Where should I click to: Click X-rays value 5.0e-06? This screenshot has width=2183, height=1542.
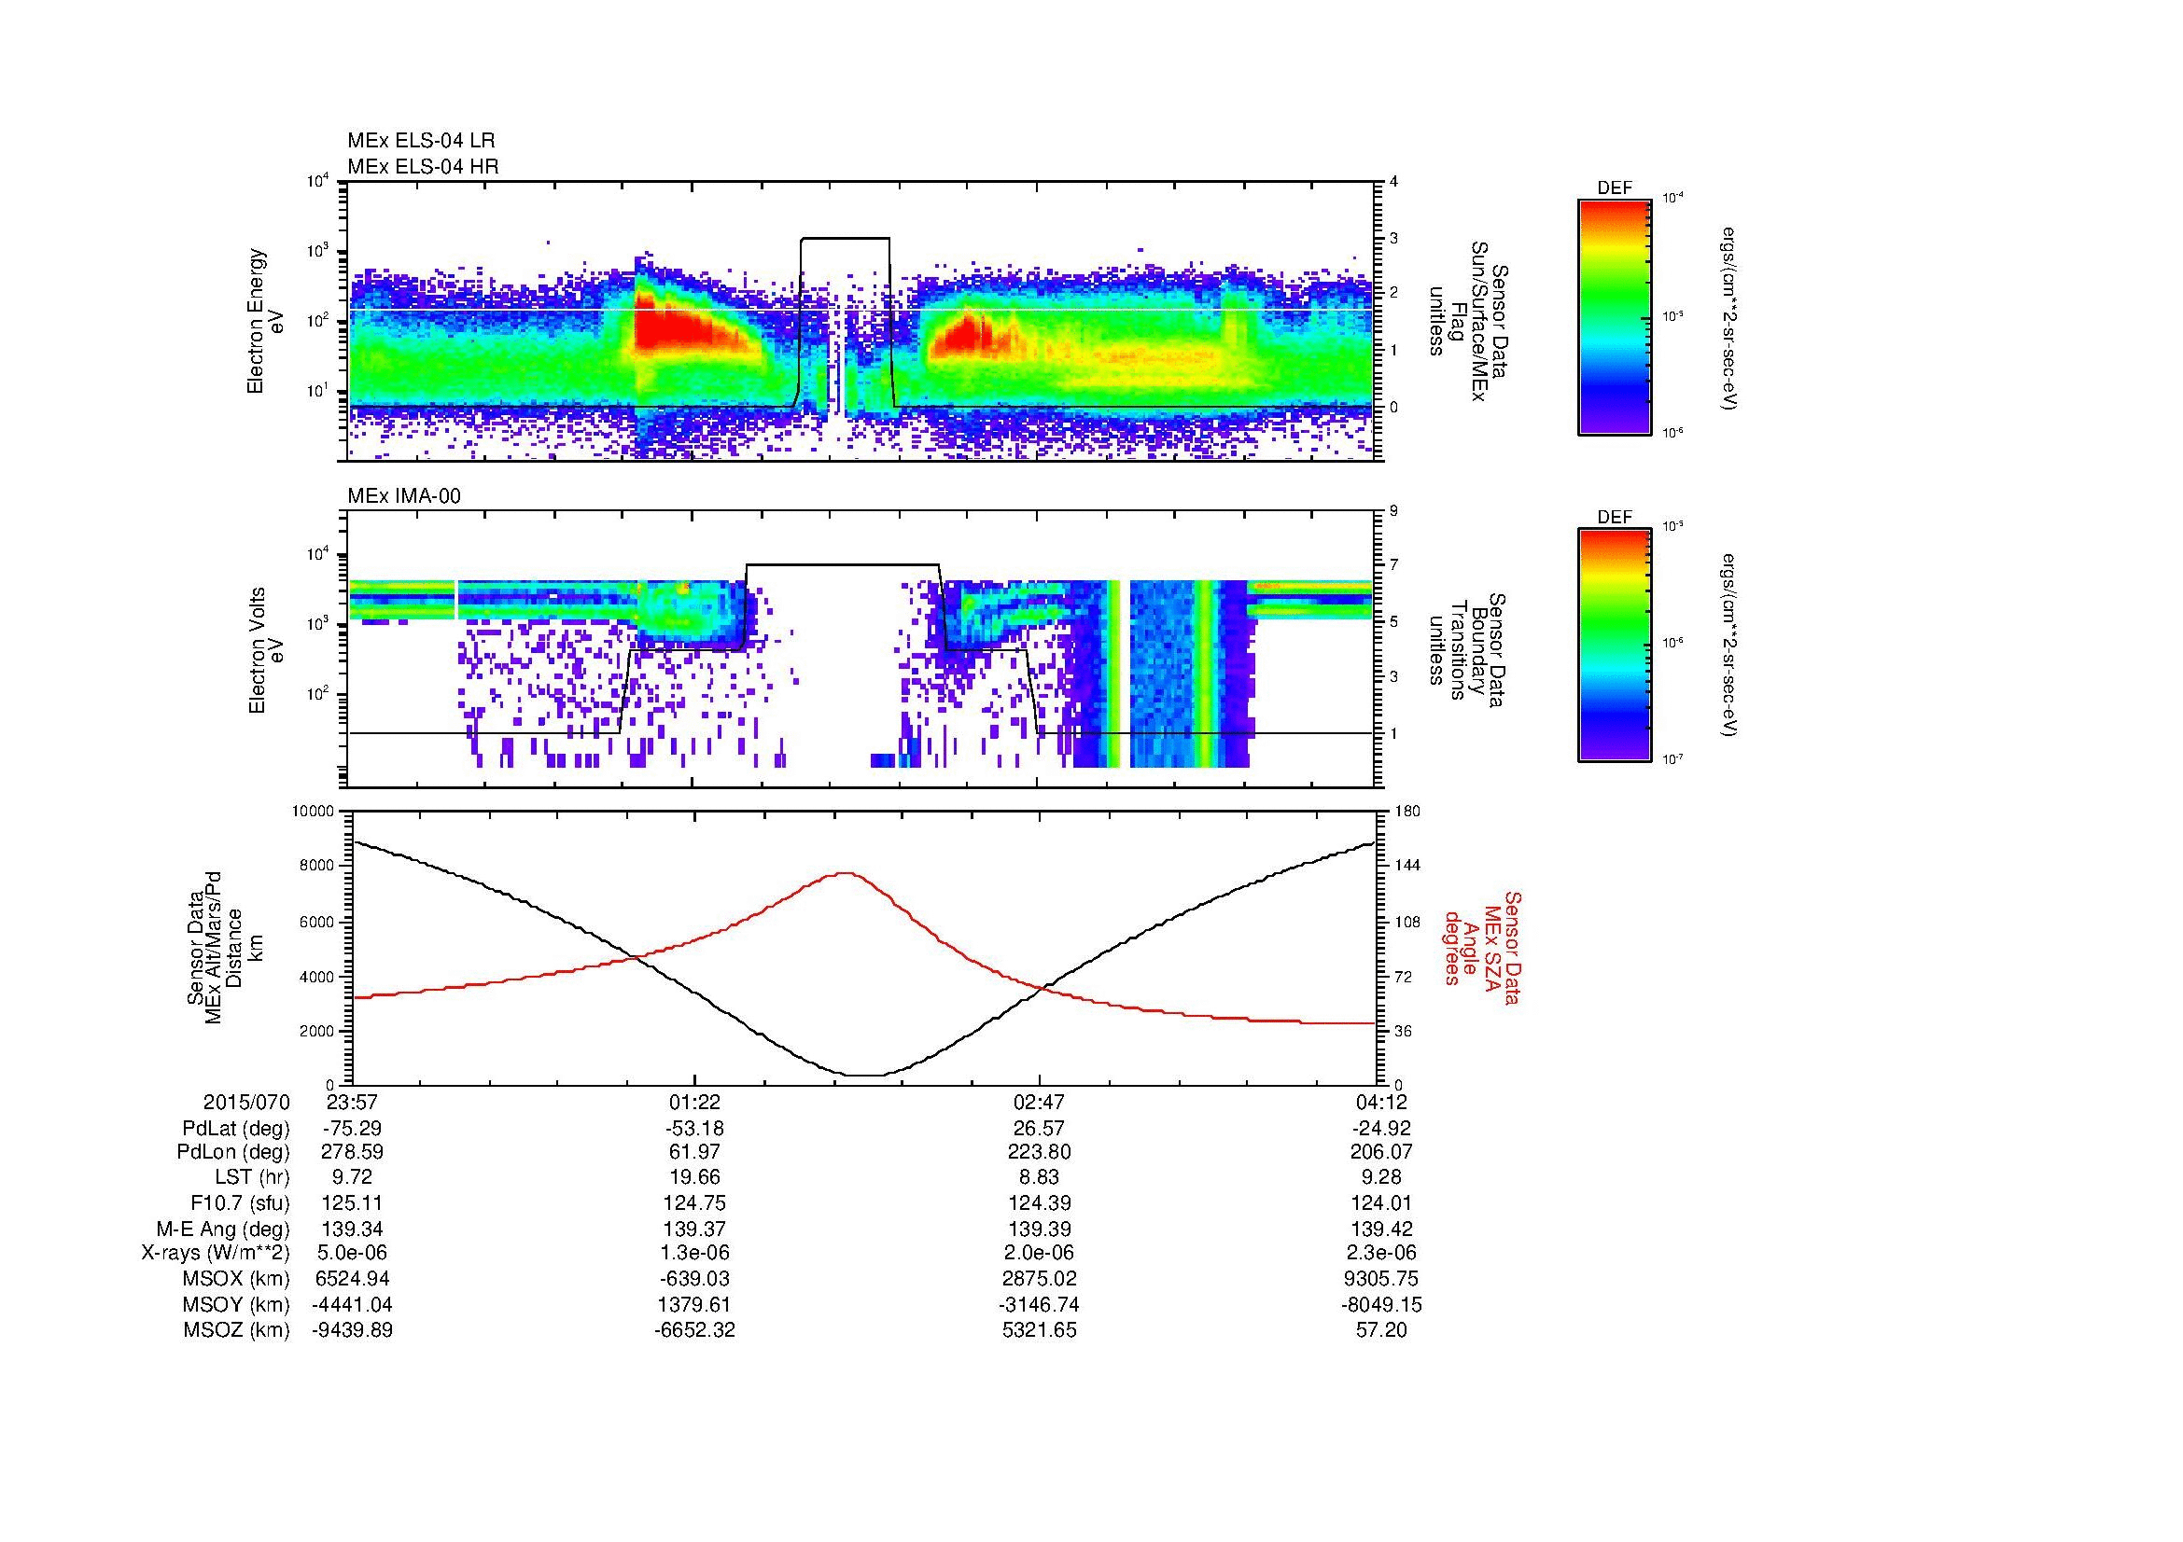pos(352,1253)
